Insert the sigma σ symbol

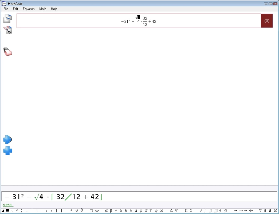(146, 211)
